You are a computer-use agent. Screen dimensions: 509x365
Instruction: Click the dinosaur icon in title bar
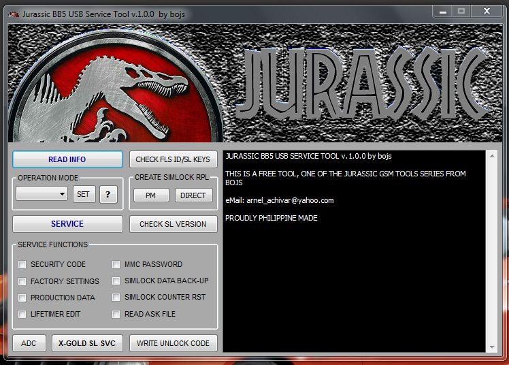14,14
